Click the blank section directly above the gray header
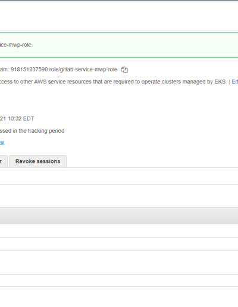Image resolution: width=238 pixels, height=307 pixels. (119, 196)
